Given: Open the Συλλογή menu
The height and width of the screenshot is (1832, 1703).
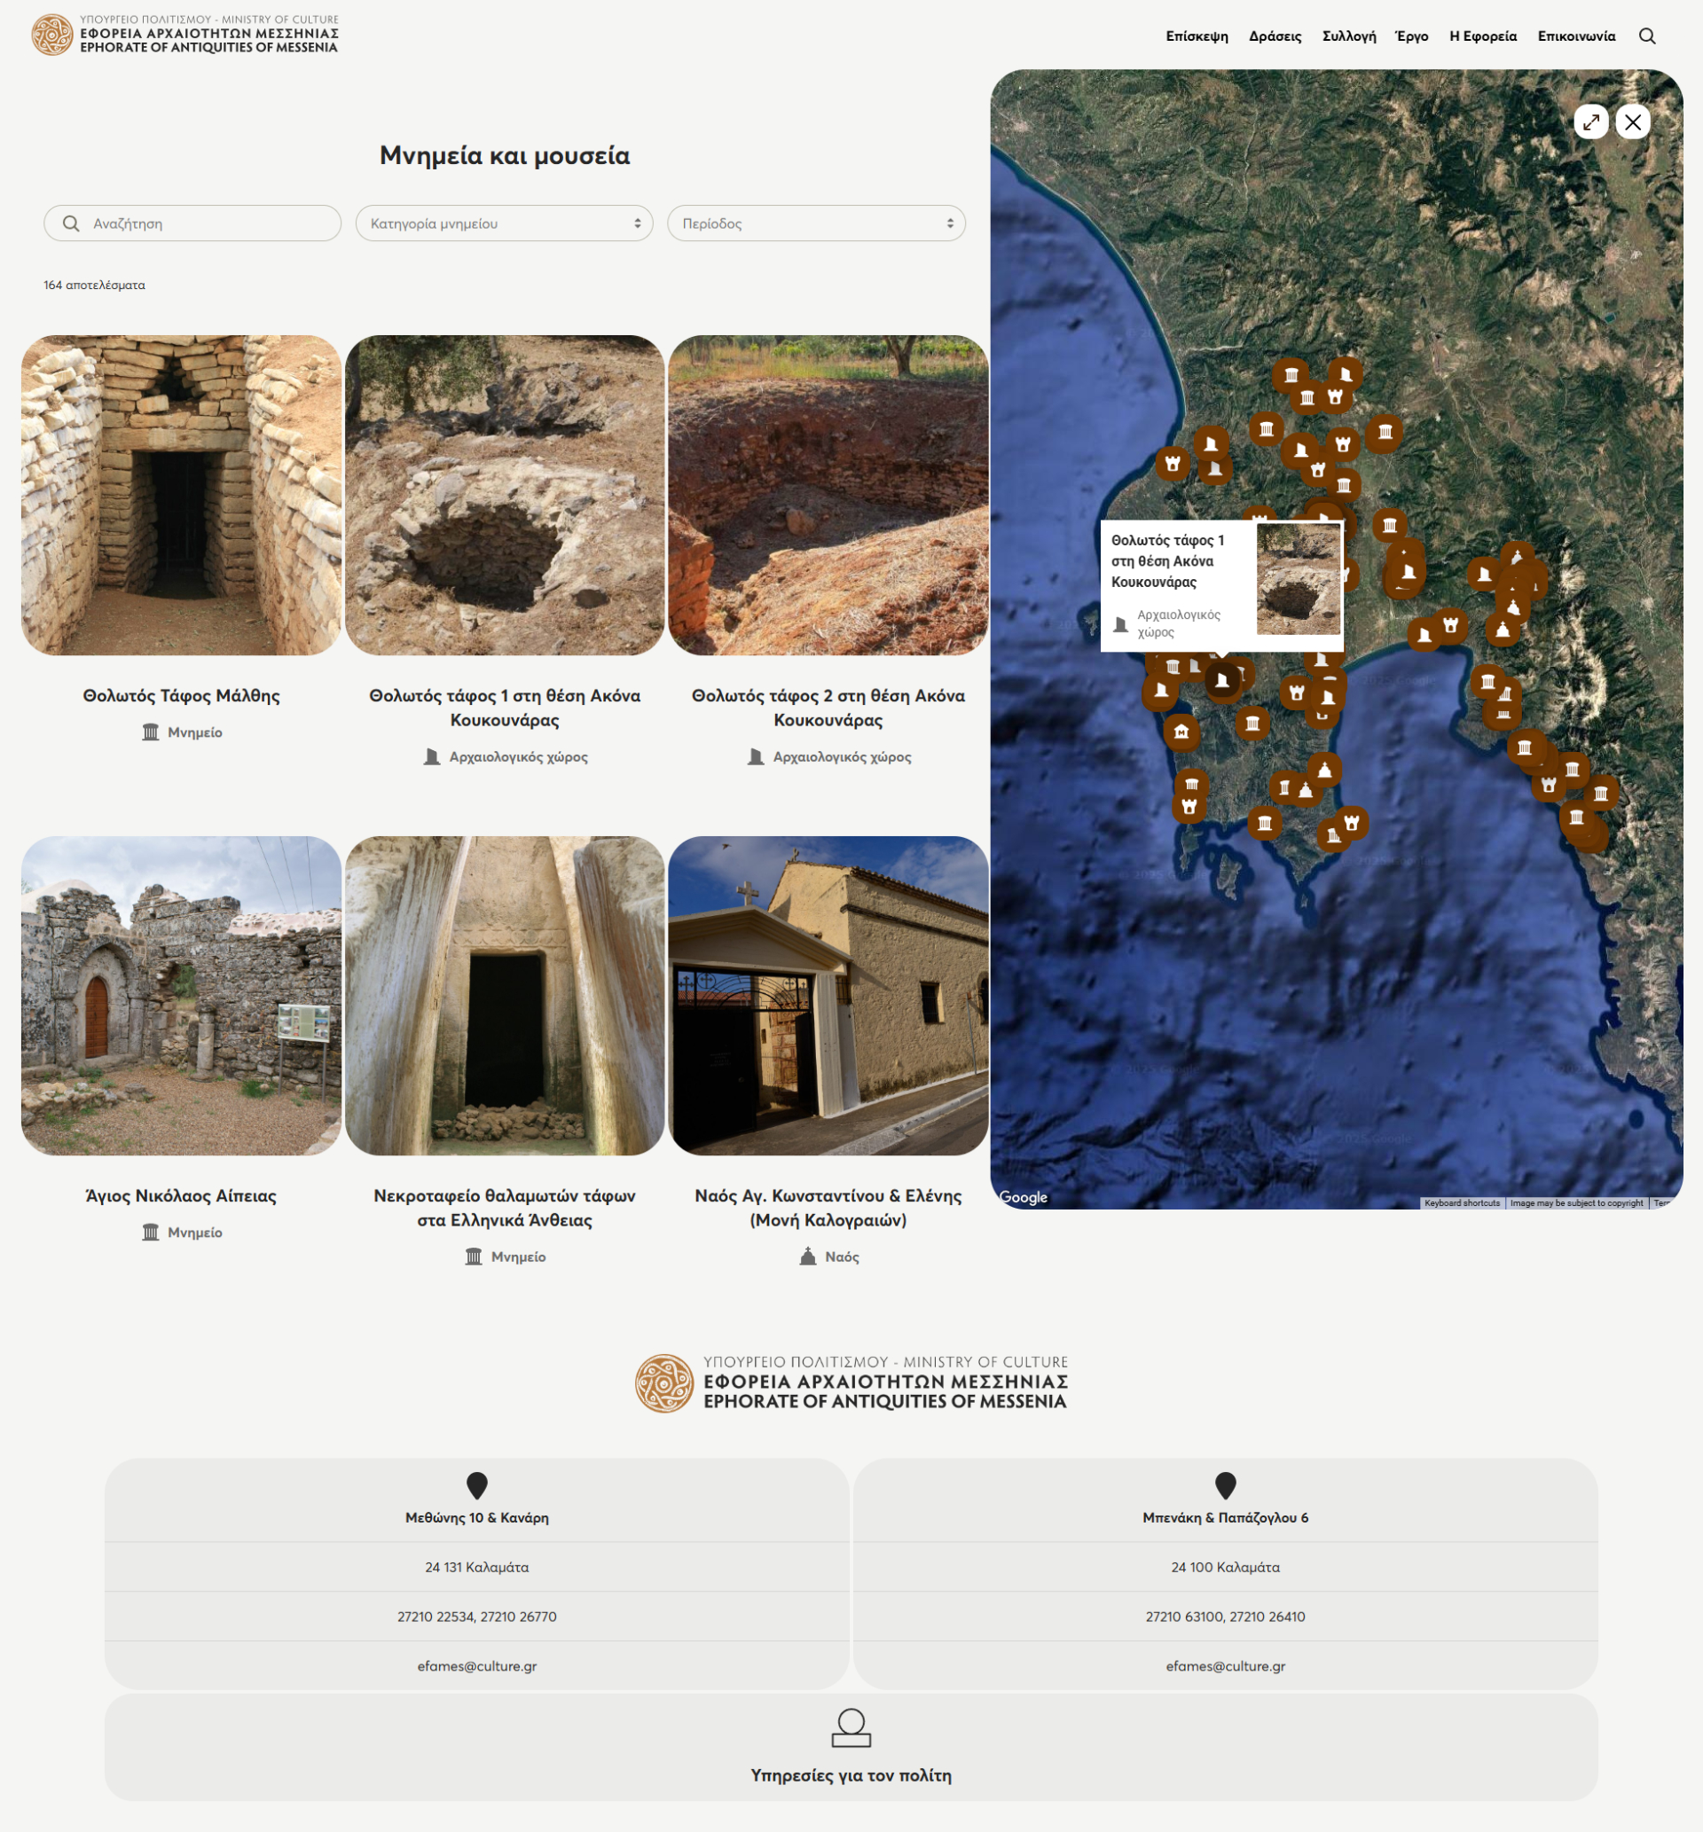Looking at the screenshot, I should (1348, 37).
